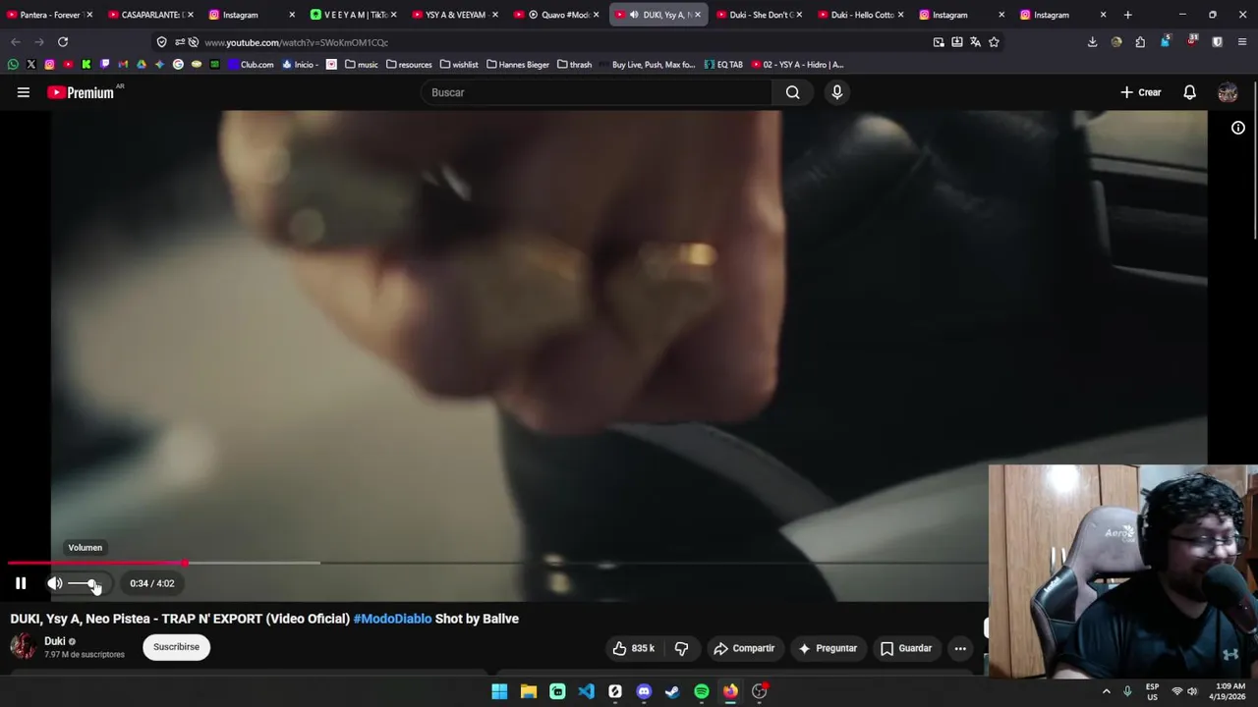Open the extensions puzzle icon
Image resolution: width=1258 pixels, height=707 pixels.
[1140, 42]
